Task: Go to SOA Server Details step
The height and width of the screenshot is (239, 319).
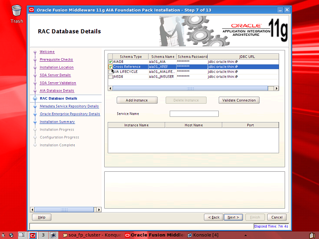Action: click(x=55, y=75)
